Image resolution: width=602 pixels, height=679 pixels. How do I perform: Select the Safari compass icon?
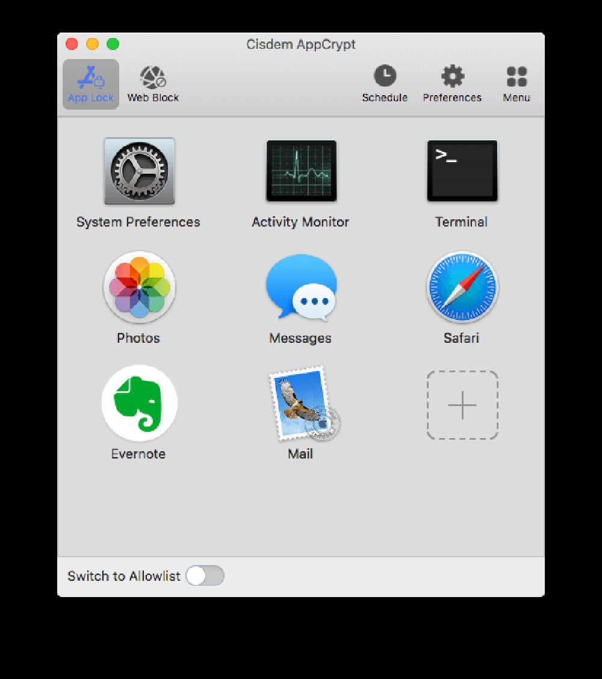tap(462, 287)
